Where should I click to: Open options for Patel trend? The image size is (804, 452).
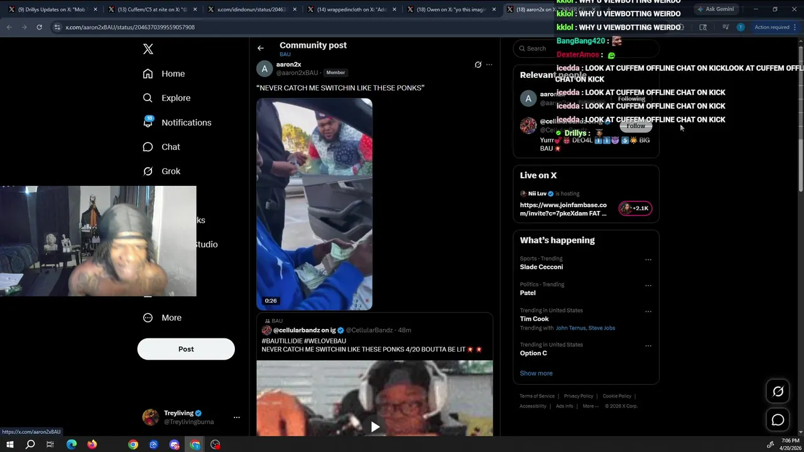click(648, 286)
